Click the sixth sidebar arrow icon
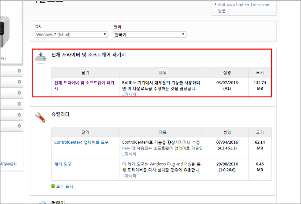This screenshot has width=301, height=204. 19,126
